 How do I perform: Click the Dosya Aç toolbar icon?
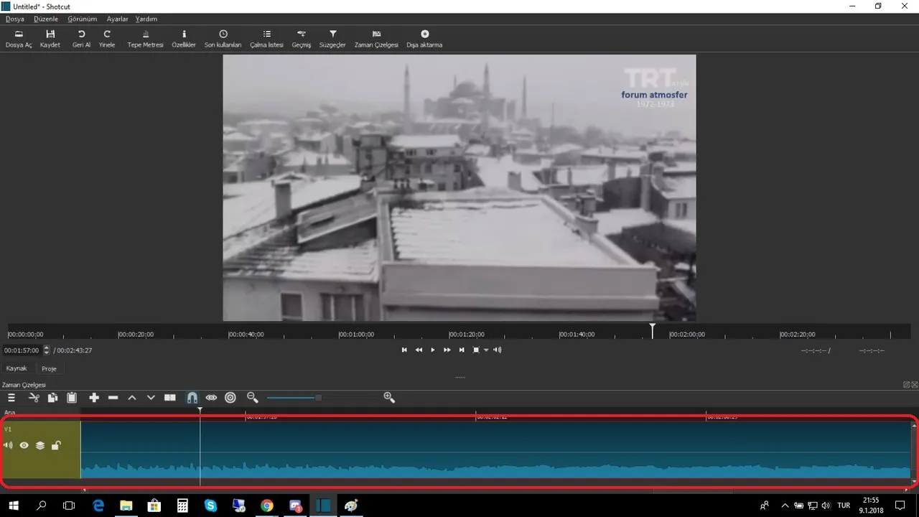point(19,39)
